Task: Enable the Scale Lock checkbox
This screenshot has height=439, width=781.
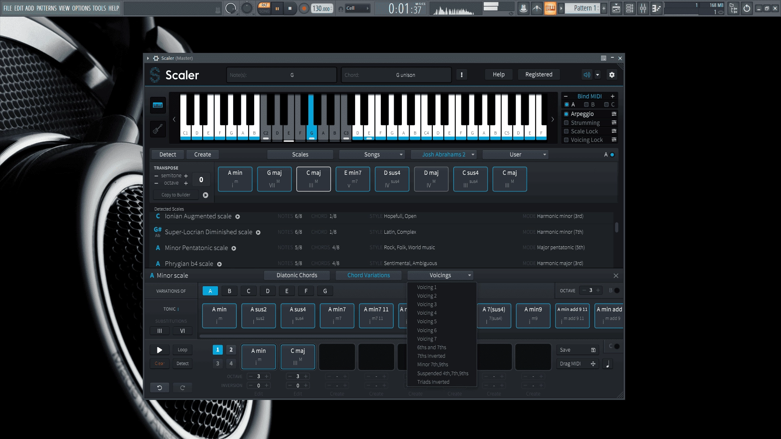Action: click(566, 131)
